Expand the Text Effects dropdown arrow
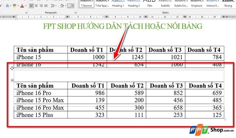 [11, 6]
